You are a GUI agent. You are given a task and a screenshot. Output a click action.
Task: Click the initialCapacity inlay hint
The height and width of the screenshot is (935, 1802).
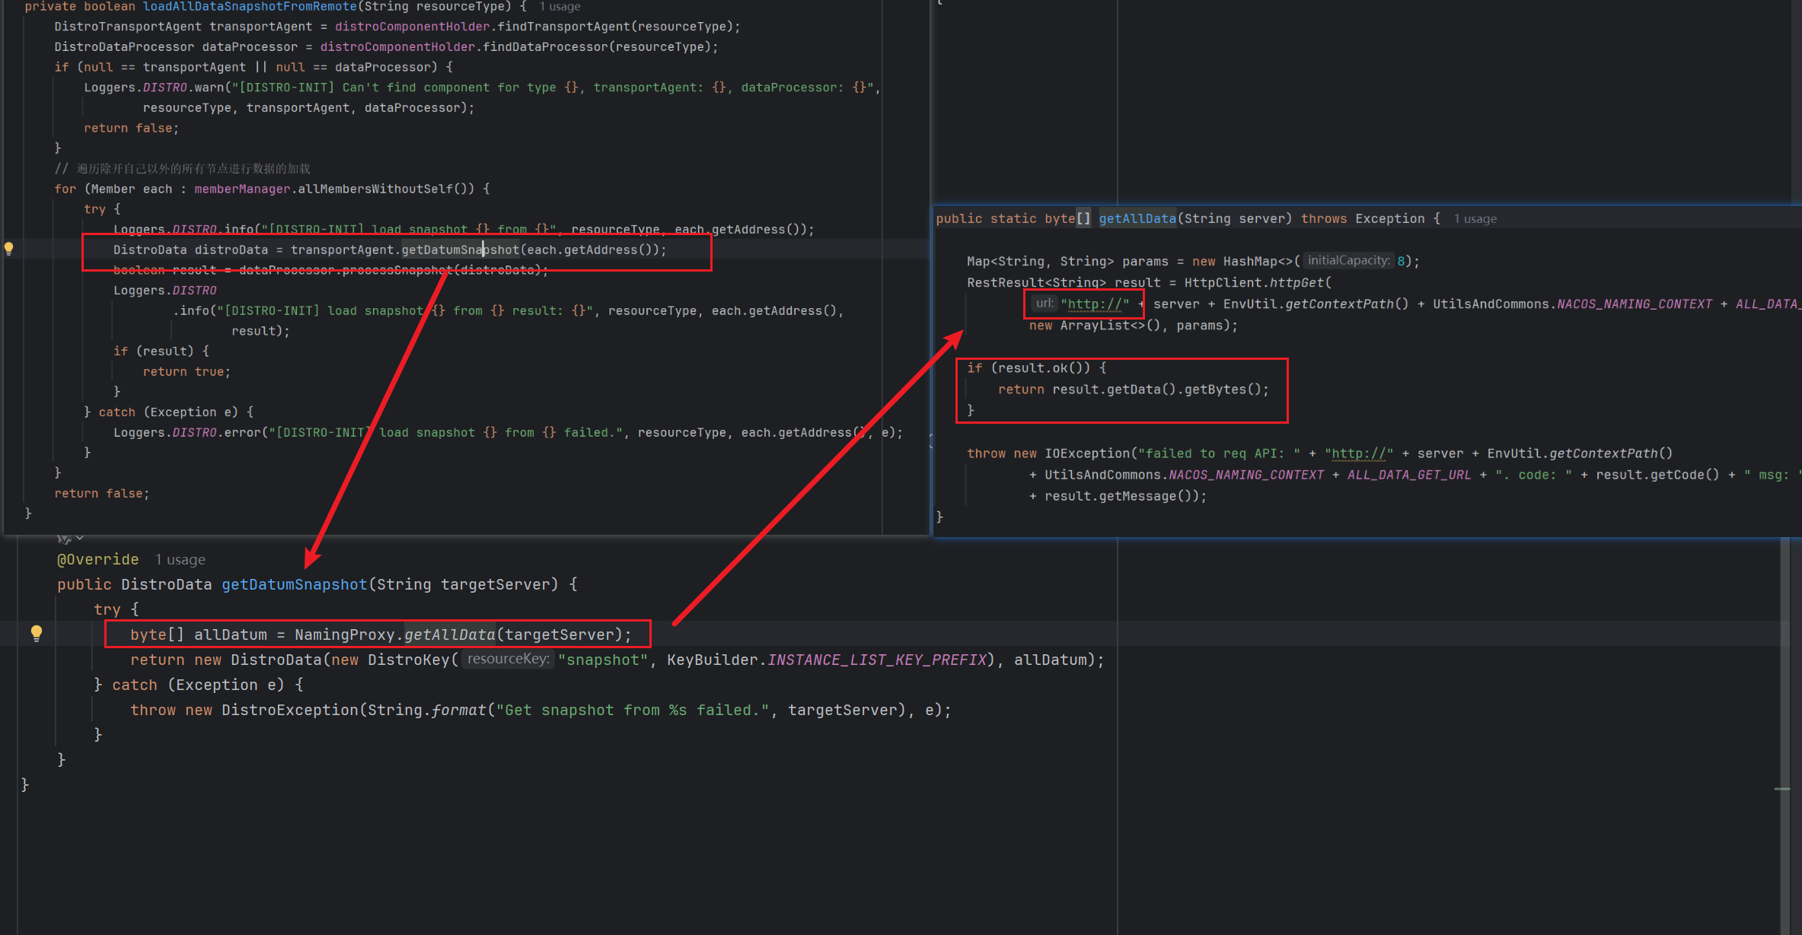tap(1348, 261)
